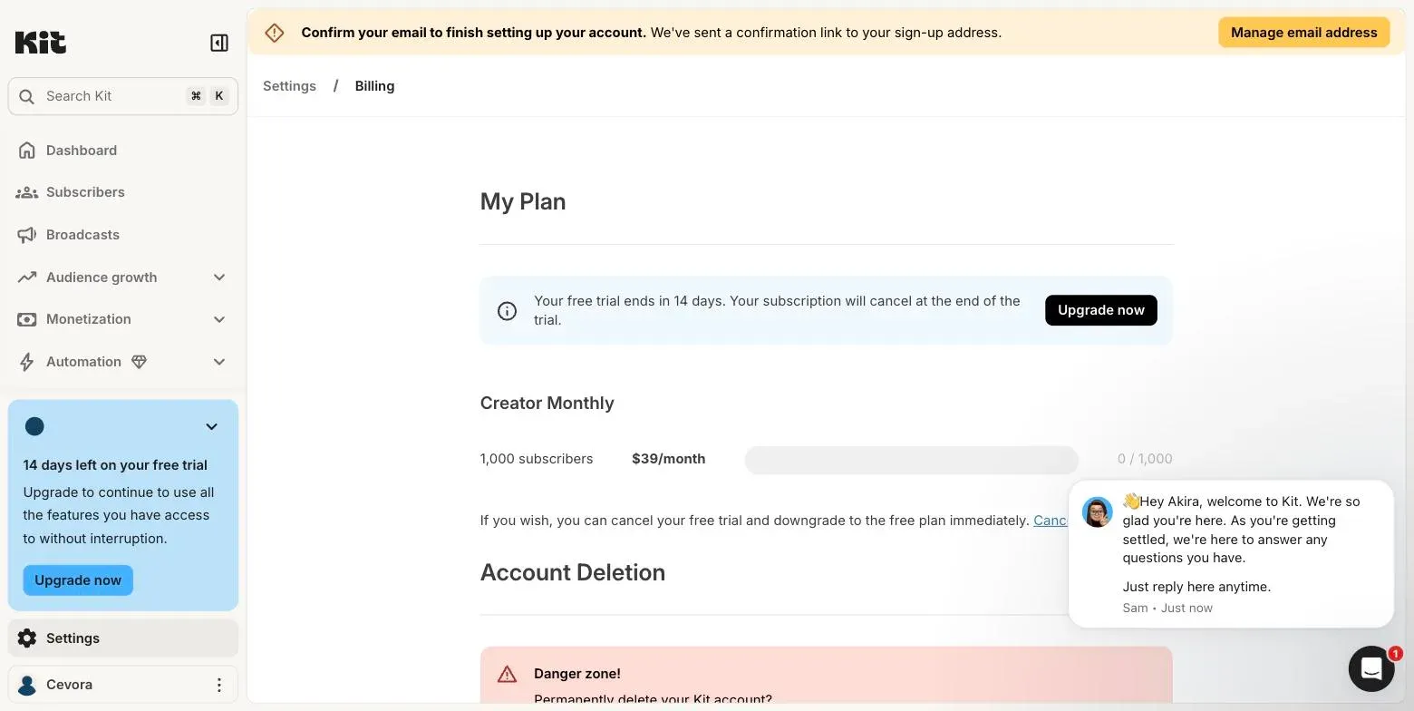Collapse the sidebar panel icon
Viewport: 1414px width, 711px height.
coord(219,43)
